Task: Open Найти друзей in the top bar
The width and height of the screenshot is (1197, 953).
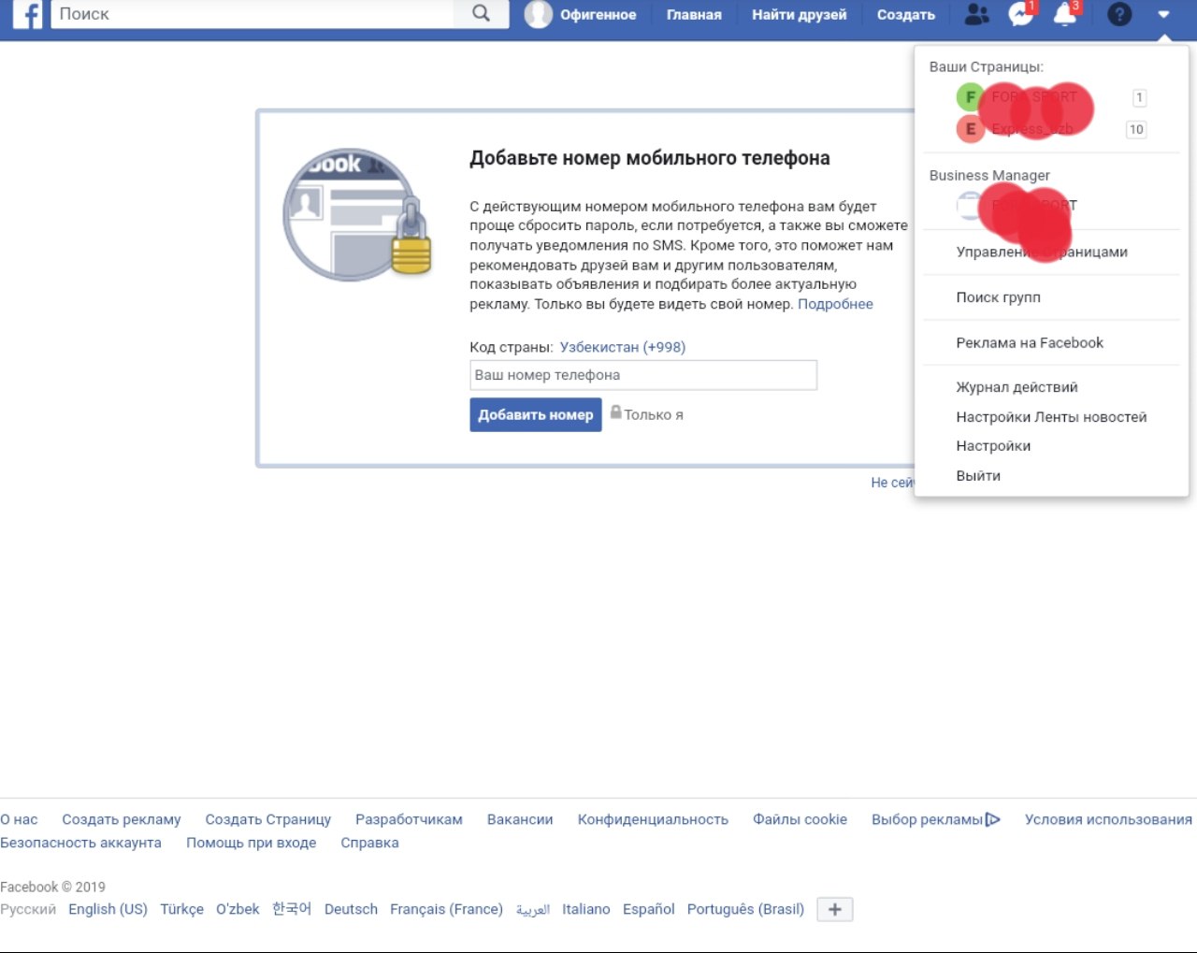Action: (x=799, y=15)
